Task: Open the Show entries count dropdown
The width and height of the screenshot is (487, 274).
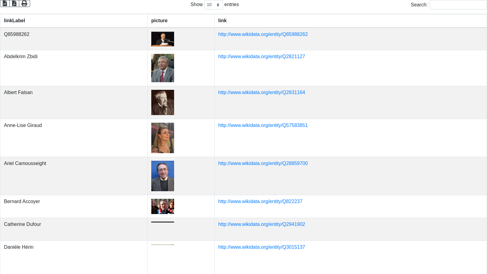Action: 213,5
